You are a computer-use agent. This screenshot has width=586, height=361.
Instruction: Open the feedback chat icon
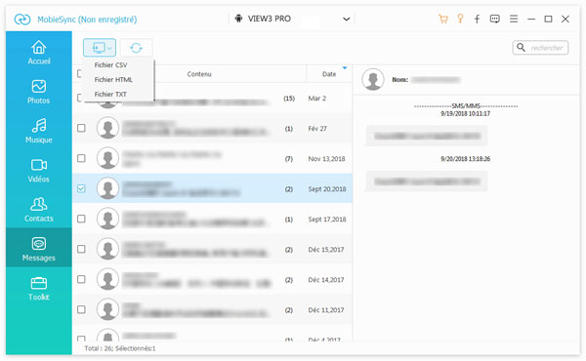point(495,20)
